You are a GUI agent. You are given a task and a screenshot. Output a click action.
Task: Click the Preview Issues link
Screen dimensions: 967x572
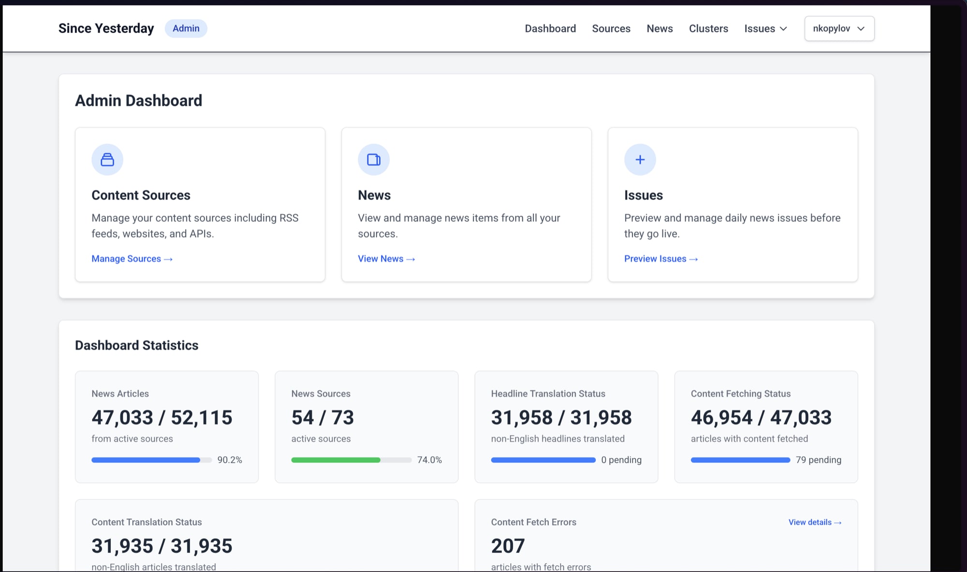660,259
